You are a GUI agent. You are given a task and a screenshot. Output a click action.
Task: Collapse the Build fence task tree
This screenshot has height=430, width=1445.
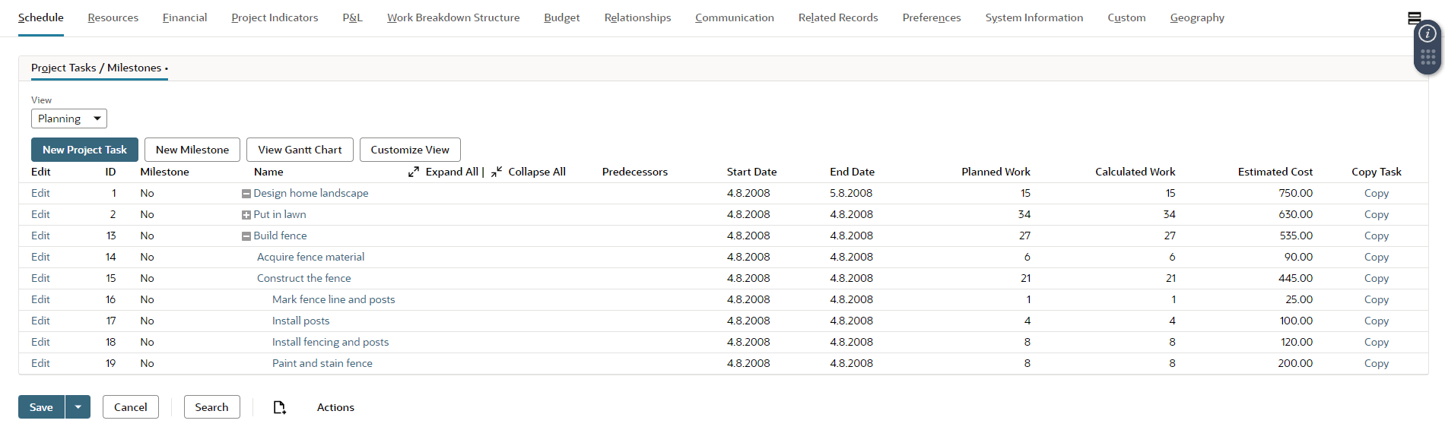246,236
